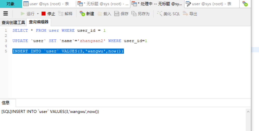This screenshot has width=259, height=131.
Task: Select the 处理中 -- 无标题 tab
Action: [157, 4]
